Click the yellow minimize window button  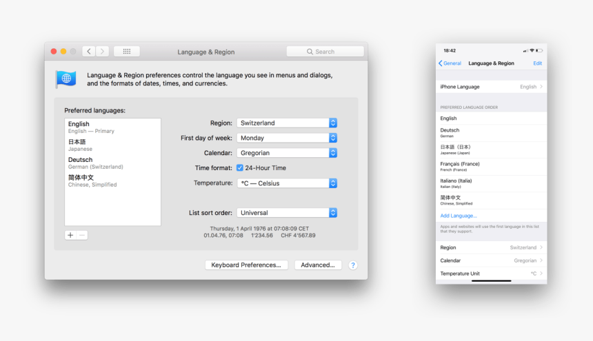pyautogui.click(x=63, y=52)
